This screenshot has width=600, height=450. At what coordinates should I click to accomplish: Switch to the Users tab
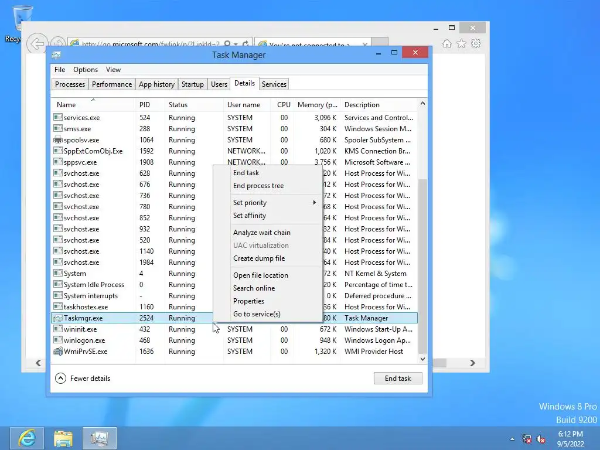tap(219, 84)
